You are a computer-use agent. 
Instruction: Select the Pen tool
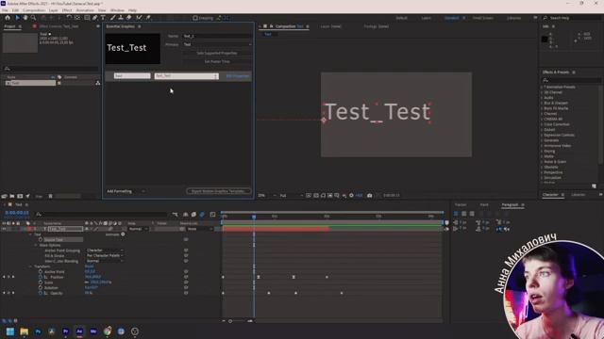click(x=95, y=18)
